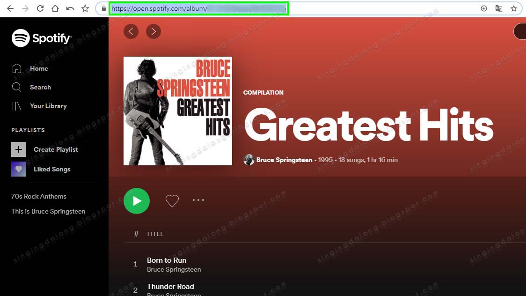Click the TITLE column header
Viewport: 526px width, 296px height.
click(x=155, y=234)
